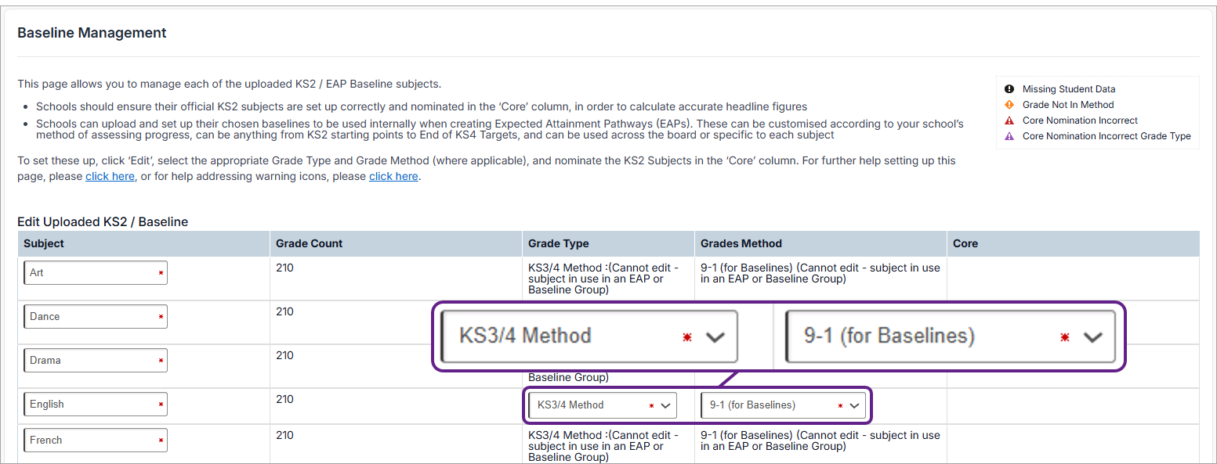Click the orange Grade Not In Method icon
The height and width of the screenshot is (464, 1217).
1009,105
